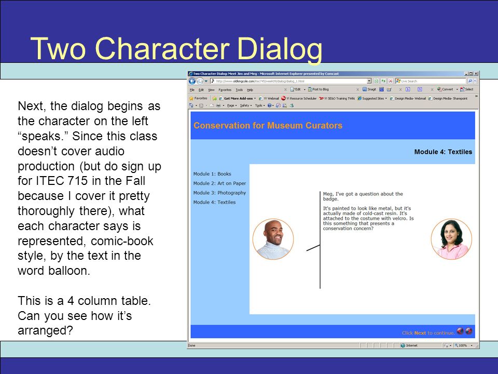Open the Y! Resource Scheduler favorite
The width and height of the screenshot is (498, 374).
point(299,98)
